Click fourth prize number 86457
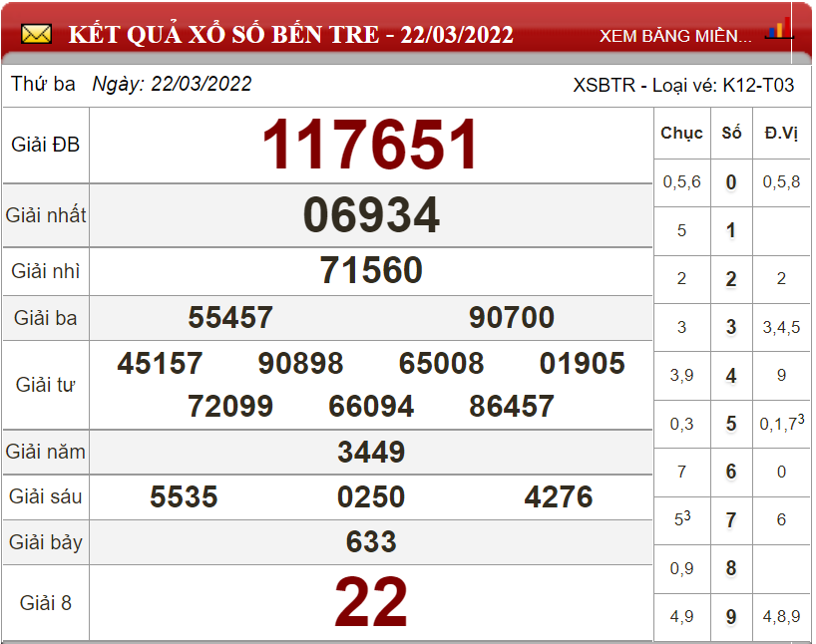Image resolution: width=816 pixels, height=644 pixels. (512, 406)
